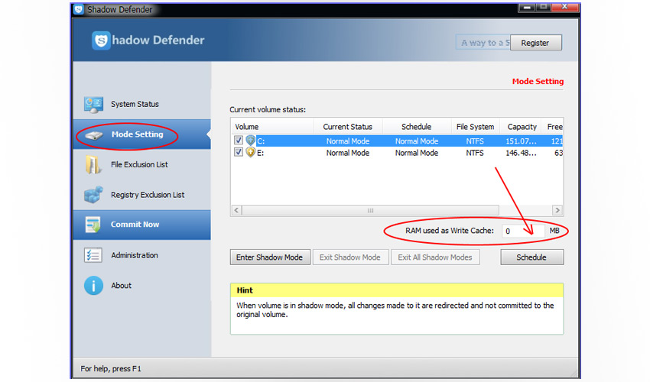The width and height of the screenshot is (650, 382).
Task: Click Exit Shadow Mode button
Action: coord(350,257)
